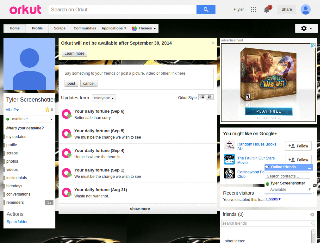
Task: Open the settings gear menu
Action: click(306, 28)
